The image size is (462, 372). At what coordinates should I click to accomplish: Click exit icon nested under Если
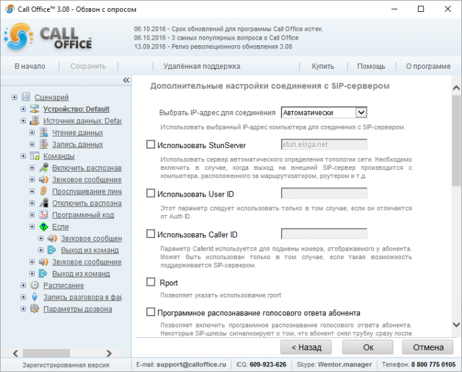pos(52,250)
